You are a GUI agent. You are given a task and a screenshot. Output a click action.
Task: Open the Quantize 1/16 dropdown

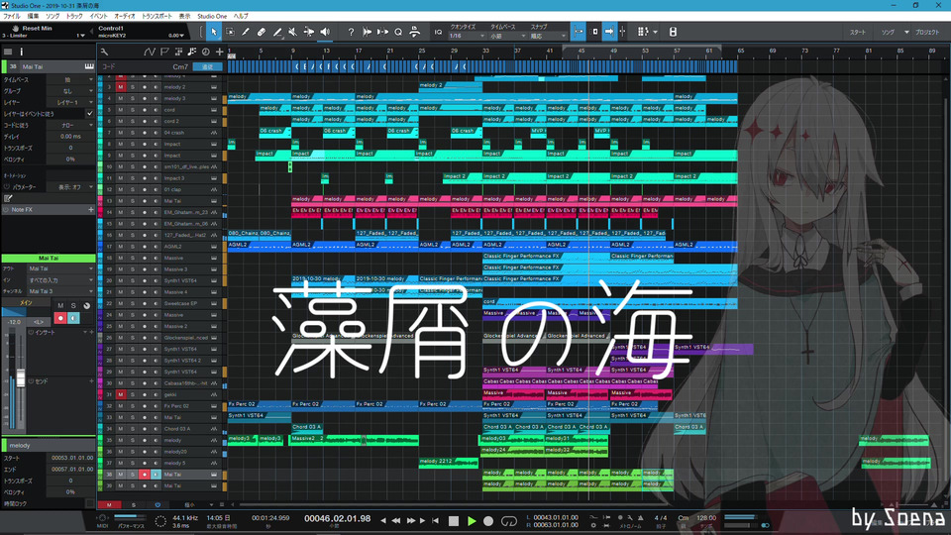(x=467, y=36)
